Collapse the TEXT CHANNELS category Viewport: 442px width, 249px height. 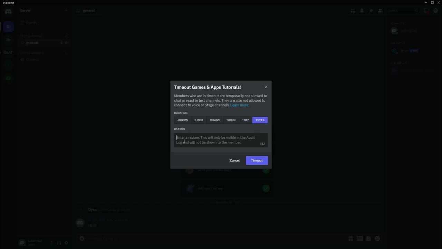coord(31,36)
